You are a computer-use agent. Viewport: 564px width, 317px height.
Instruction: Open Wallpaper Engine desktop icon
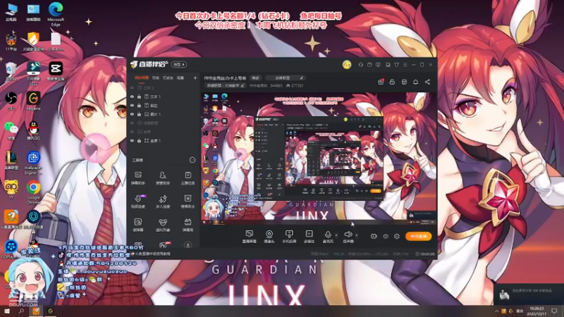click(33, 163)
